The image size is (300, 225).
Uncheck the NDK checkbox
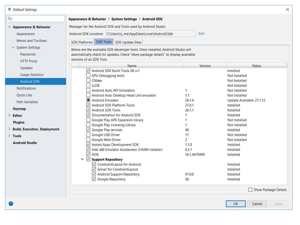coord(88,154)
